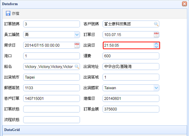Click the 訂單號碼 input field
The image size is (189, 136).
[52, 24]
